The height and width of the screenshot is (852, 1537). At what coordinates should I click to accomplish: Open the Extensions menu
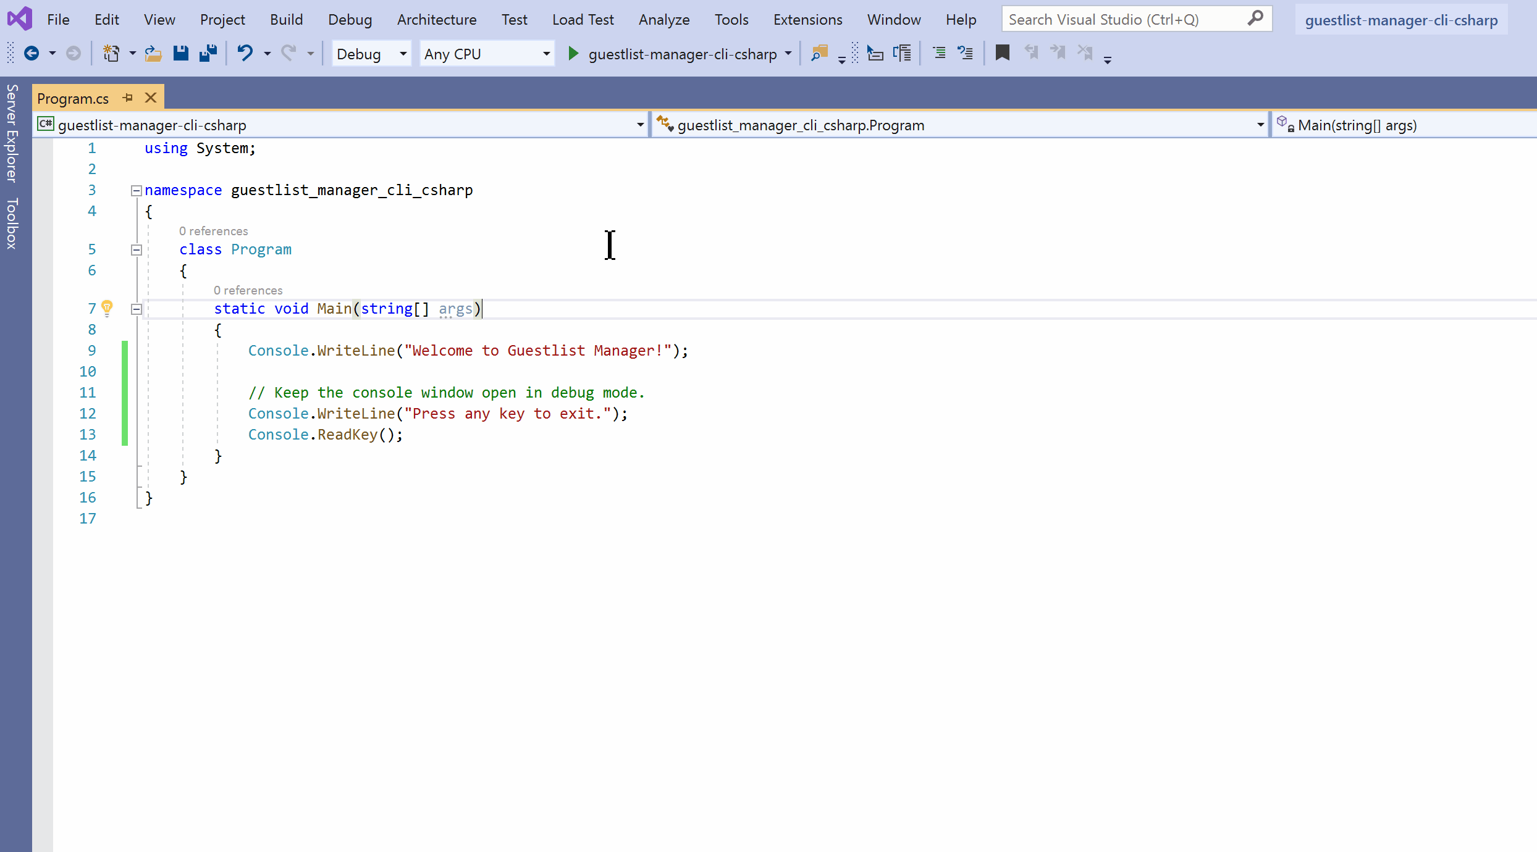[807, 19]
